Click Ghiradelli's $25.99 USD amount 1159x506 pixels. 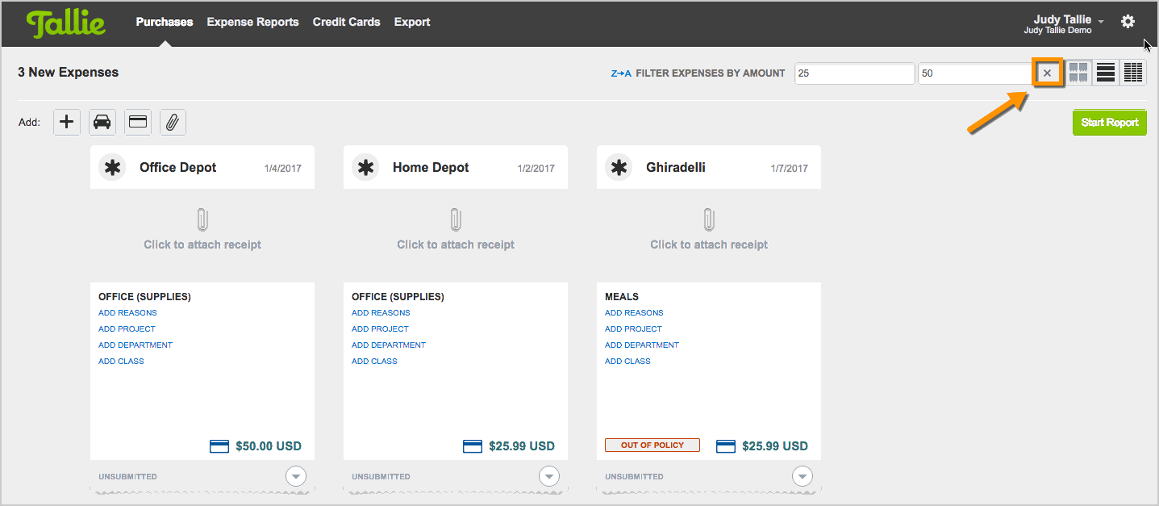coord(775,446)
